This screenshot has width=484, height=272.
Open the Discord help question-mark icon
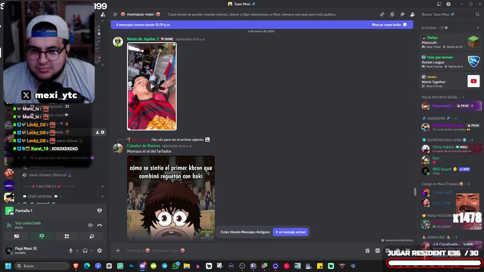448,4
